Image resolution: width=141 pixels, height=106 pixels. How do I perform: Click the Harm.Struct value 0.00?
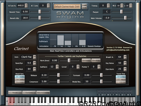coord(54,61)
